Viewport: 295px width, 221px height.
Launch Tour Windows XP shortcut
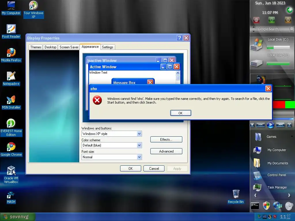pyautogui.click(x=33, y=9)
